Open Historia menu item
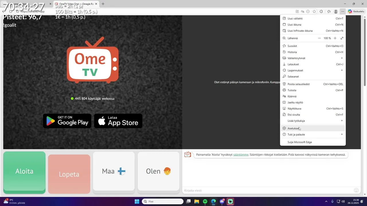The image size is (367, 206). (x=313, y=52)
